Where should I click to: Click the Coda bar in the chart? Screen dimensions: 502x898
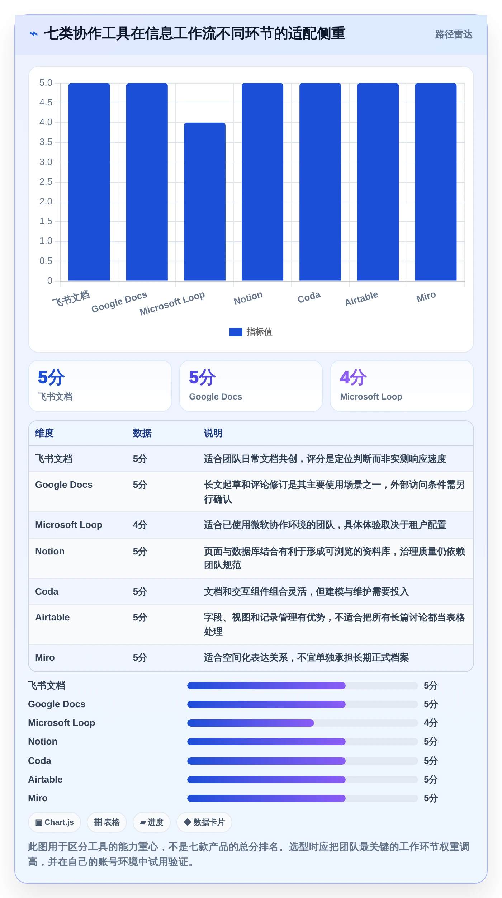[x=320, y=182]
